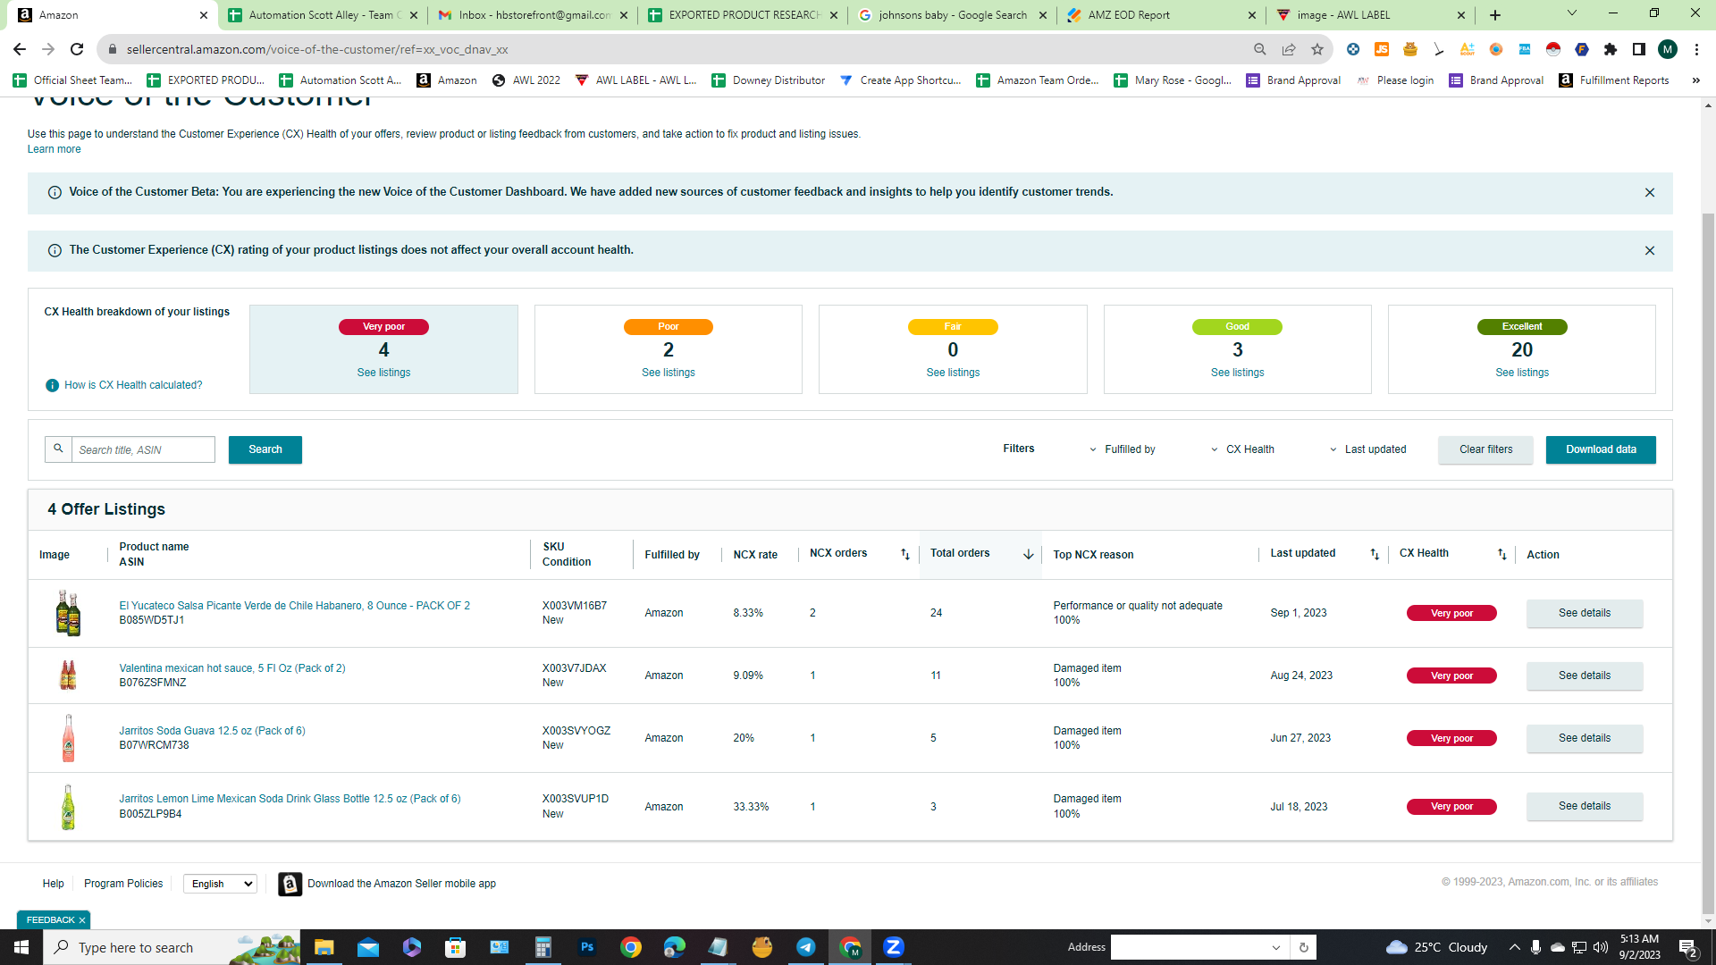This screenshot has height=965, width=1716.
Task: Open Telegram from the taskbar
Action: coord(806,947)
